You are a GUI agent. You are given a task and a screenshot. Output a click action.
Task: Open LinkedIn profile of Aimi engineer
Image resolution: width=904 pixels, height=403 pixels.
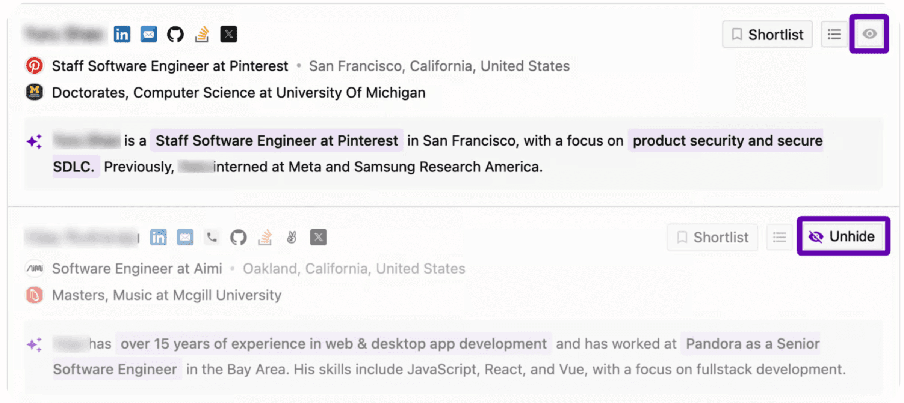pyautogui.click(x=158, y=237)
